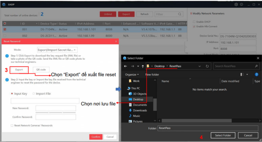Check Reset Network Cameras' Passwords
This screenshot has width=262, height=142.
point(12,125)
